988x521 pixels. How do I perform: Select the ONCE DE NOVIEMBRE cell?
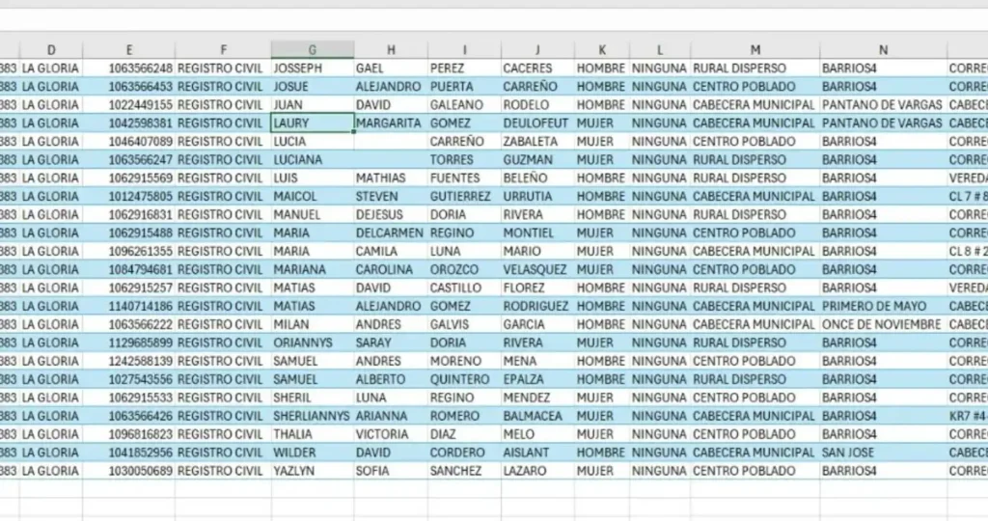click(x=884, y=324)
